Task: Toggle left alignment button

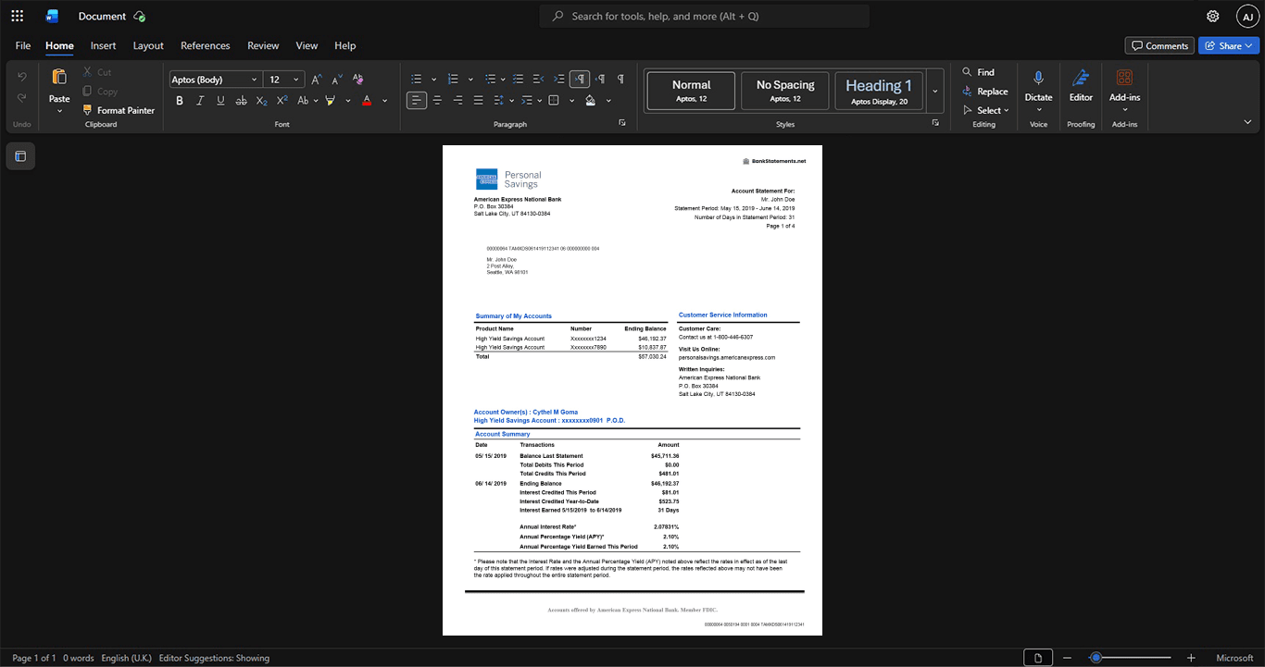Action: pyautogui.click(x=417, y=100)
